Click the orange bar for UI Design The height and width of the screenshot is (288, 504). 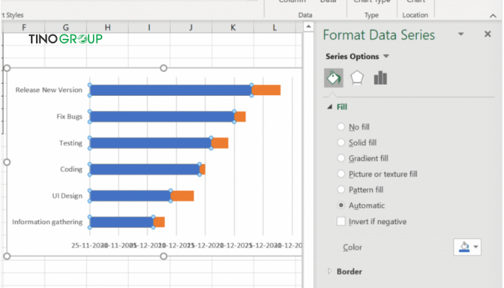[x=182, y=196]
